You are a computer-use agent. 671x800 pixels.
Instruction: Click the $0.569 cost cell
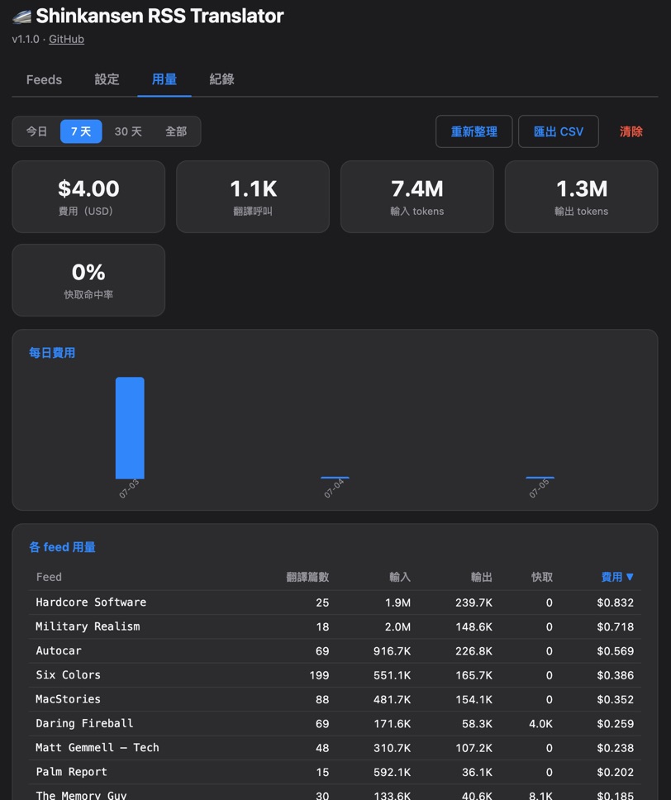(616, 651)
